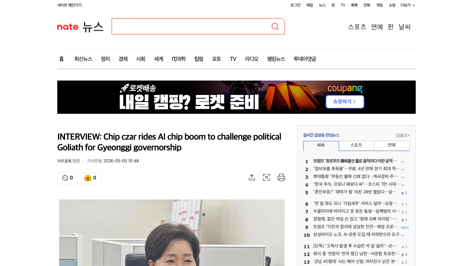
Task: Select 랭킹뉴스 in news navigation
Action: (276, 59)
